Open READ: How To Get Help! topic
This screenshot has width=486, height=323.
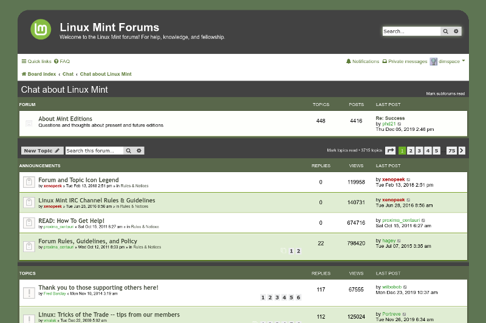71,221
